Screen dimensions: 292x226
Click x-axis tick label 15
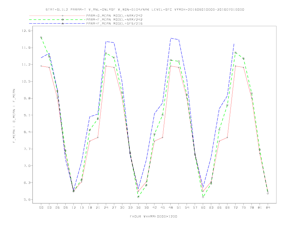coord(82,208)
